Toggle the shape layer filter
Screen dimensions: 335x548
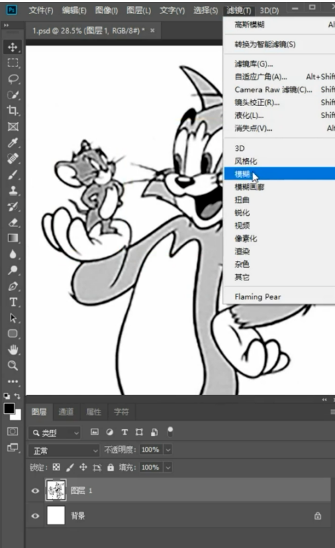pyautogui.click(x=139, y=433)
